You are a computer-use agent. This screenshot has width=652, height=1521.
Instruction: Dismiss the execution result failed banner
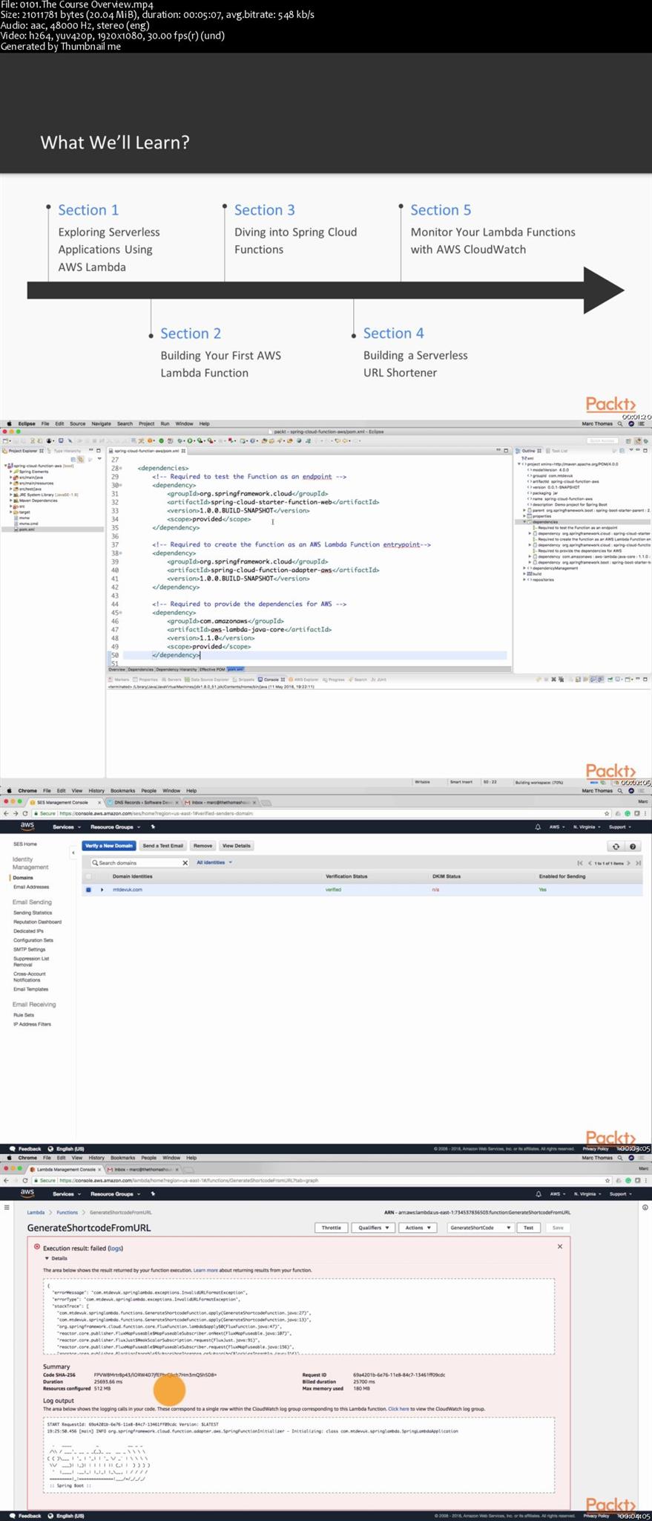[x=559, y=1246]
